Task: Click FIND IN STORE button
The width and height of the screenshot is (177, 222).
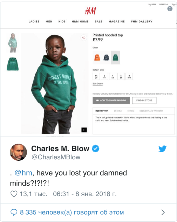Action: click(x=144, y=100)
